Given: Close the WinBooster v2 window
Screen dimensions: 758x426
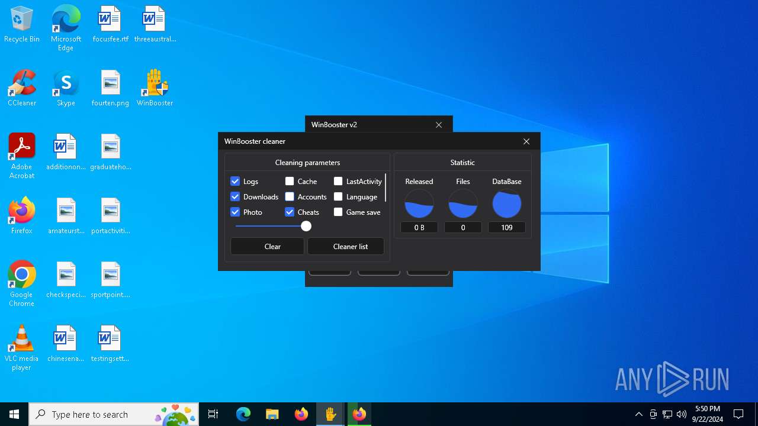Looking at the screenshot, I should (x=439, y=125).
